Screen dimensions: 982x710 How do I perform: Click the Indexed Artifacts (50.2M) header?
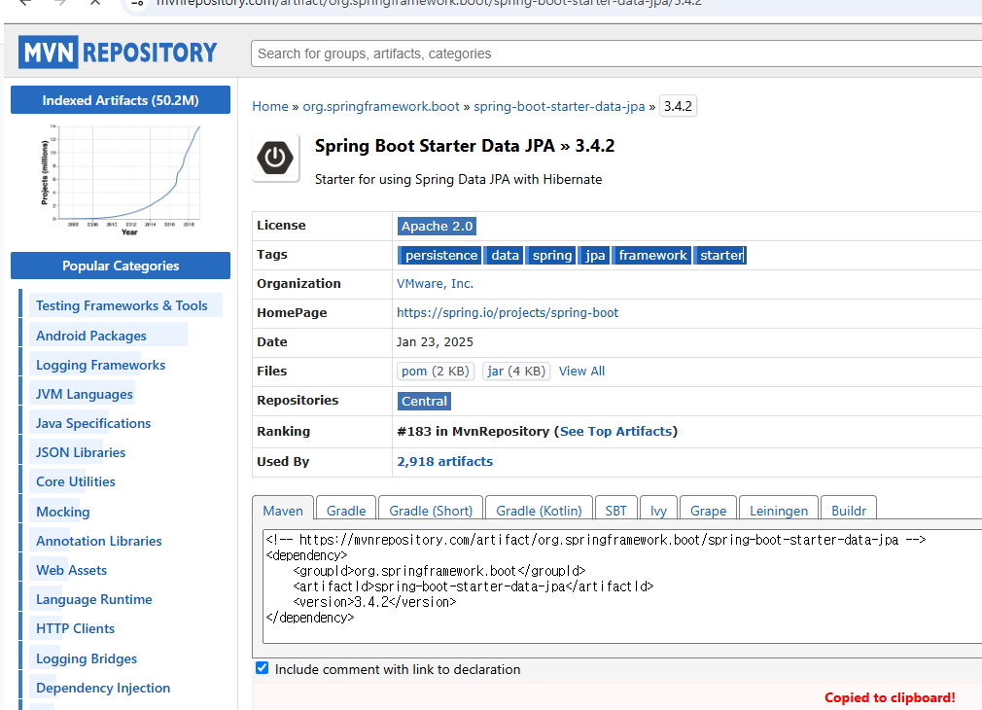(121, 100)
